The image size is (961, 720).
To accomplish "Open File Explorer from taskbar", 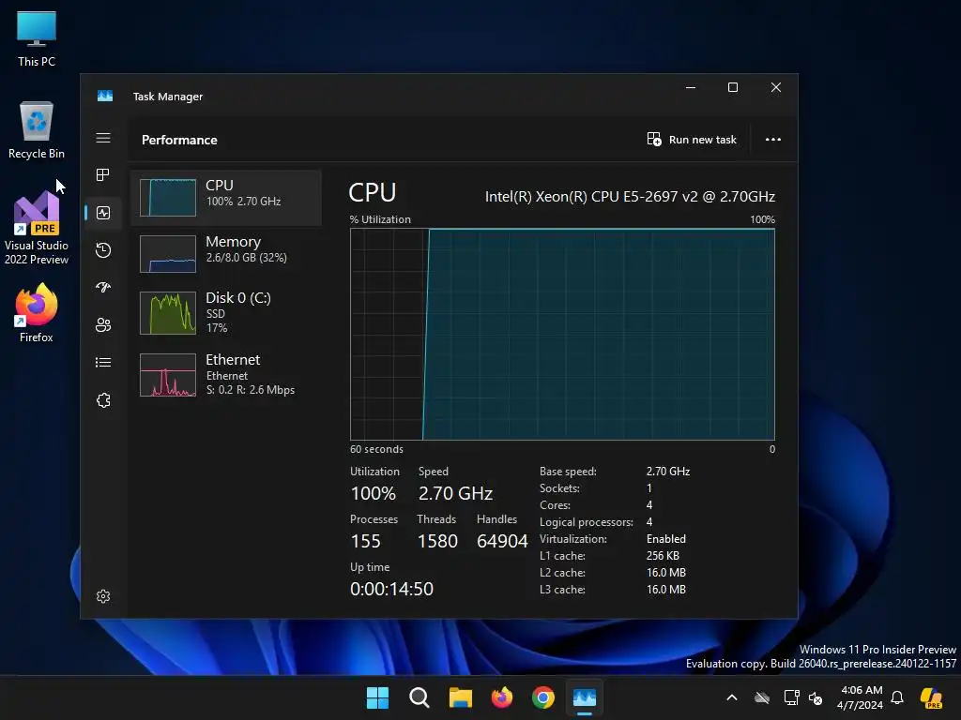I will [460, 697].
